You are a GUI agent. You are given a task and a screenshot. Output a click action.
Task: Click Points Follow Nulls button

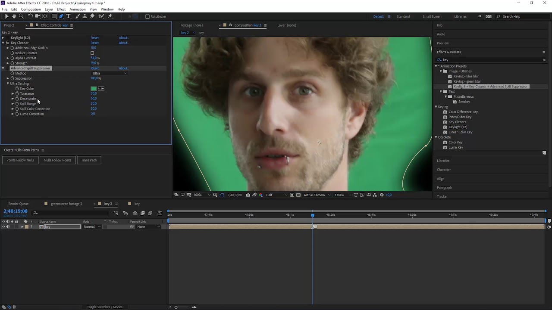[x=20, y=160]
